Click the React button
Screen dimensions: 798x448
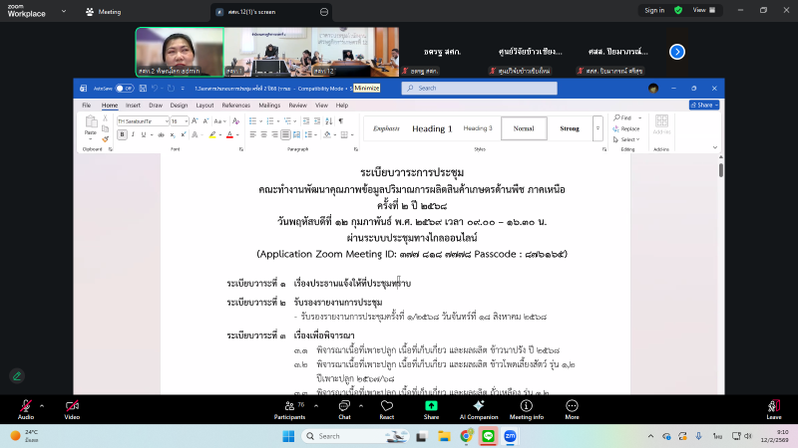pyautogui.click(x=386, y=409)
